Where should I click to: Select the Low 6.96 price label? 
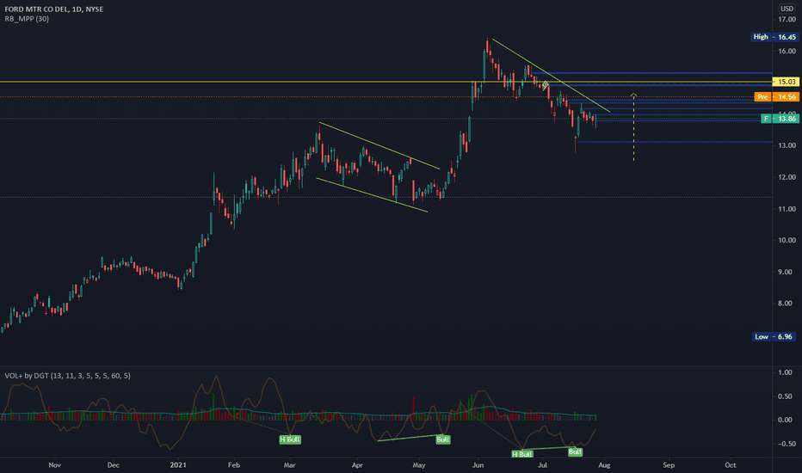(x=774, y=336)
